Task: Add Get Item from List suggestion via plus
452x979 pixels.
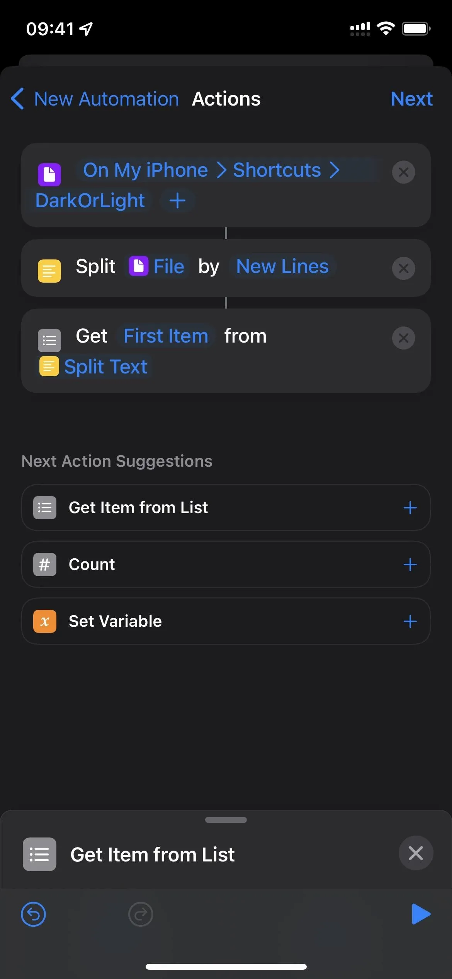Action: [410, 508]
